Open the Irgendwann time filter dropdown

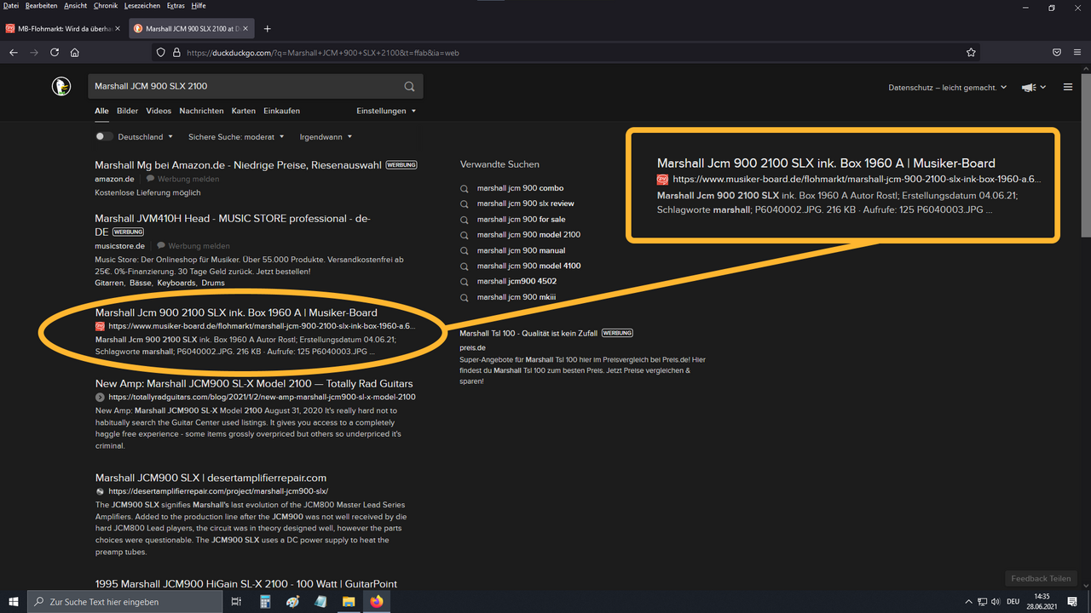326,136
